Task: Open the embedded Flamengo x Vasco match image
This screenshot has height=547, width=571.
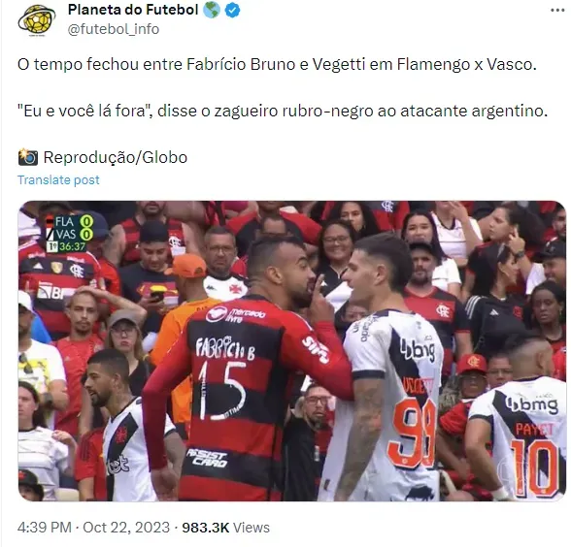Action: (291, 351)
